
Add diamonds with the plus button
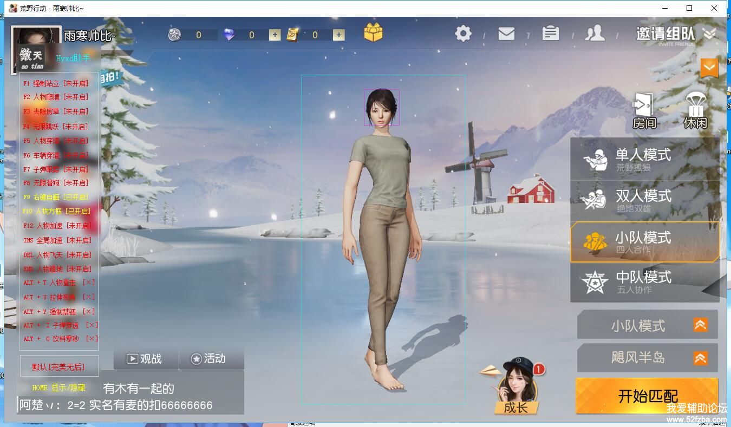click(x=275, y=35)
